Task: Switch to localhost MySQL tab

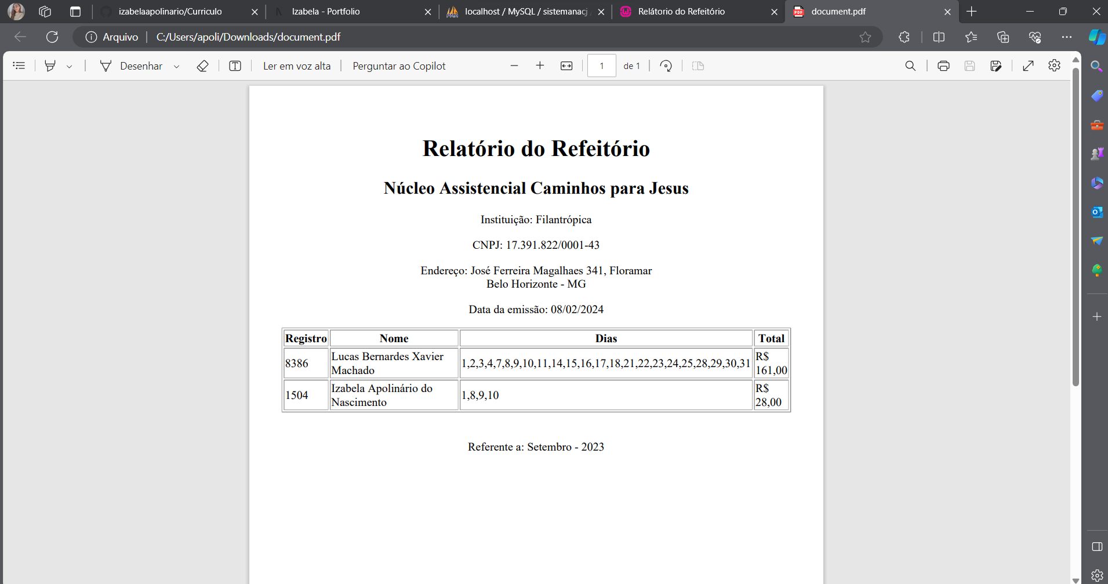Action: click(525, 12)
